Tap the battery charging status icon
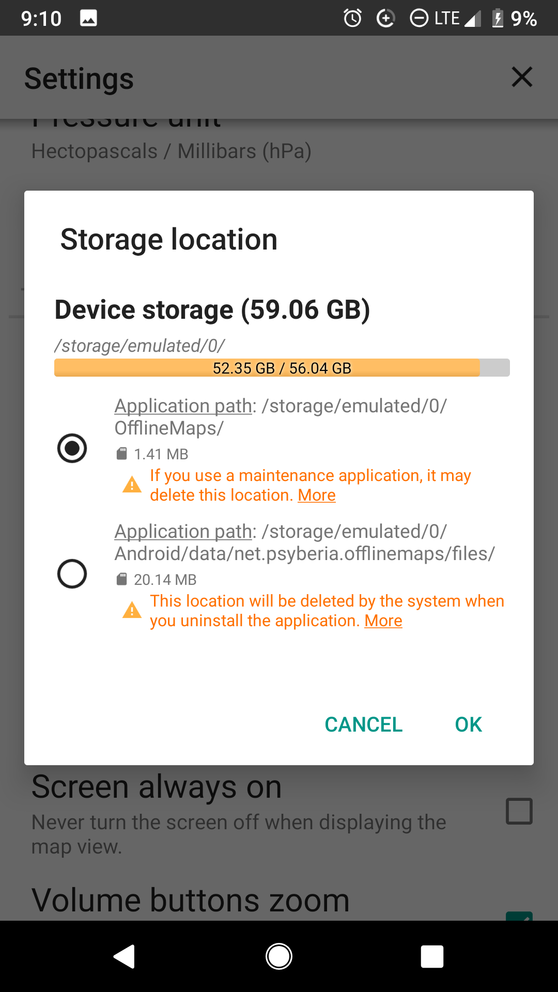This screenshot has height=992, width=558. pyautogui.click(x=498, y=19)
